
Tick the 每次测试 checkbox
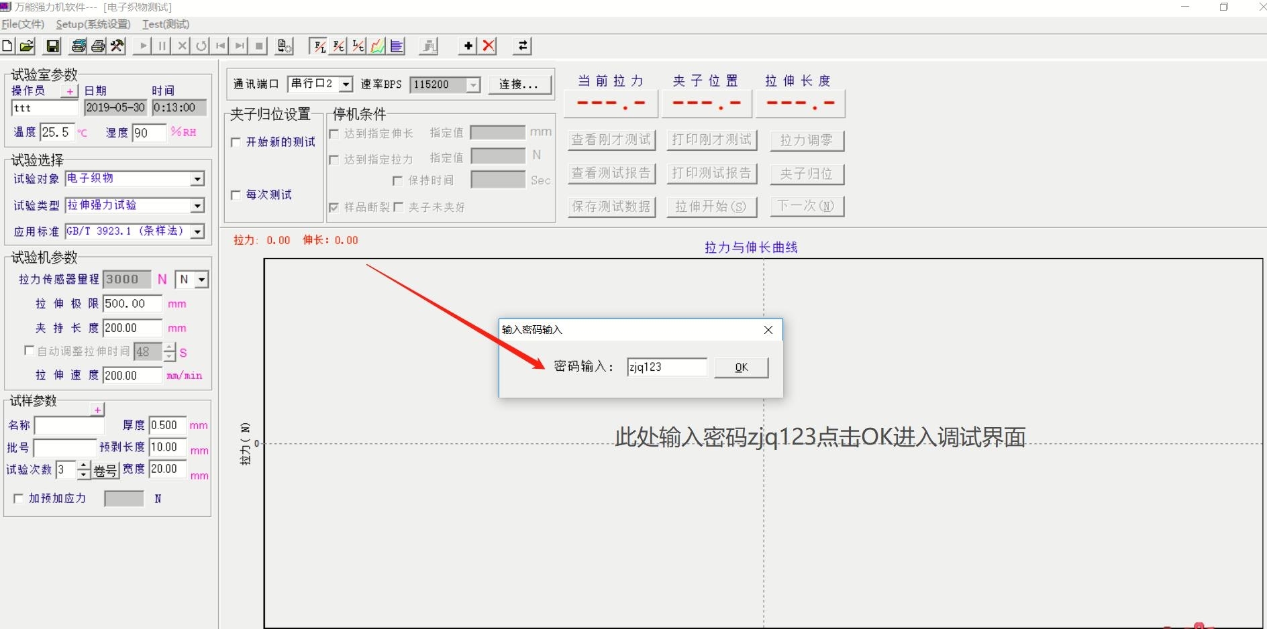pos(236,195)
